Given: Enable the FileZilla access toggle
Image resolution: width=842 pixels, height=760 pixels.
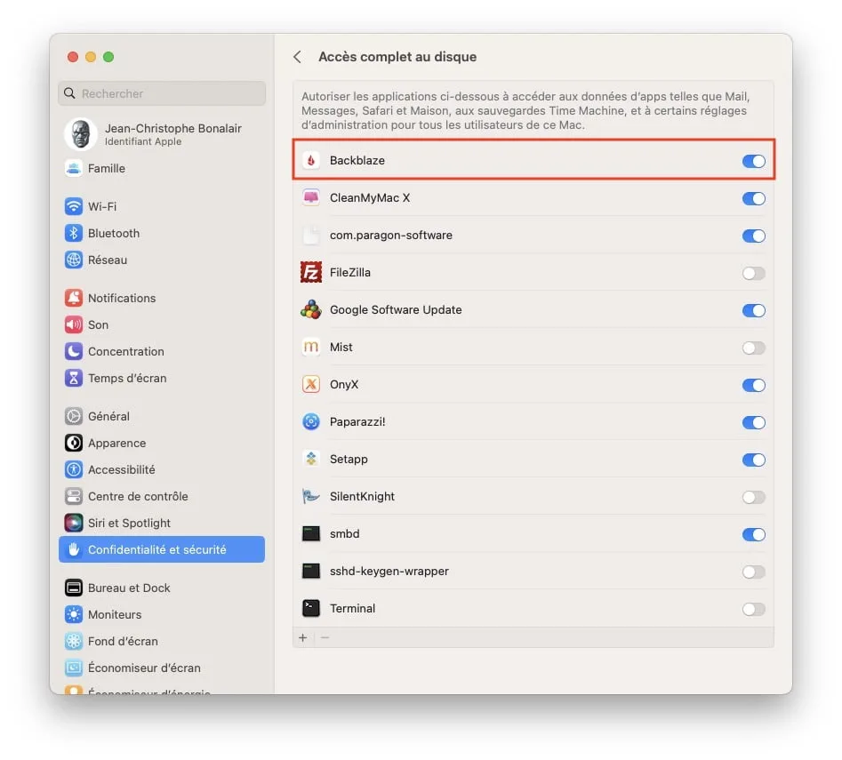Looking at the screenshot, I should tap(754, 273).
